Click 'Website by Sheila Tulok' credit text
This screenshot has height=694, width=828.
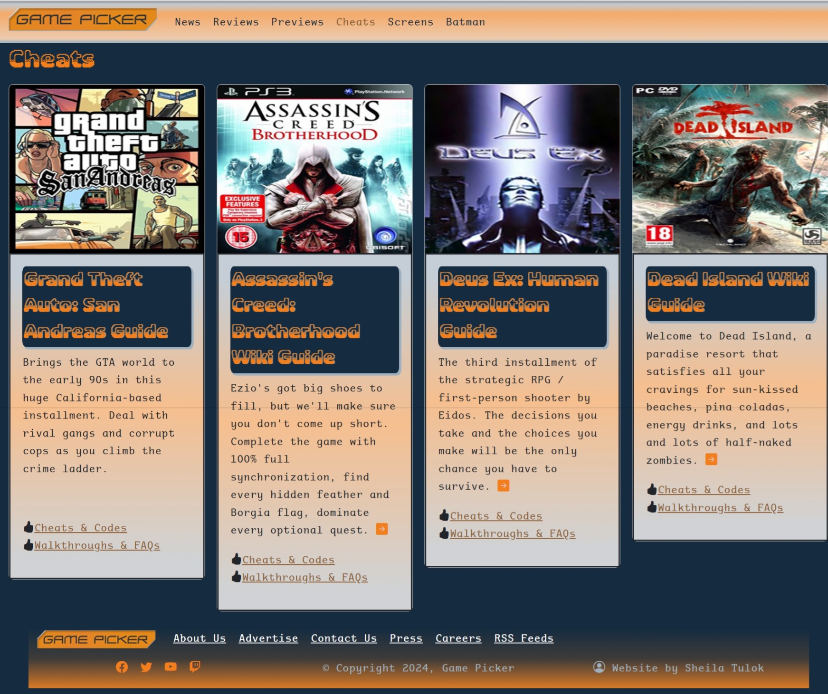688,668
